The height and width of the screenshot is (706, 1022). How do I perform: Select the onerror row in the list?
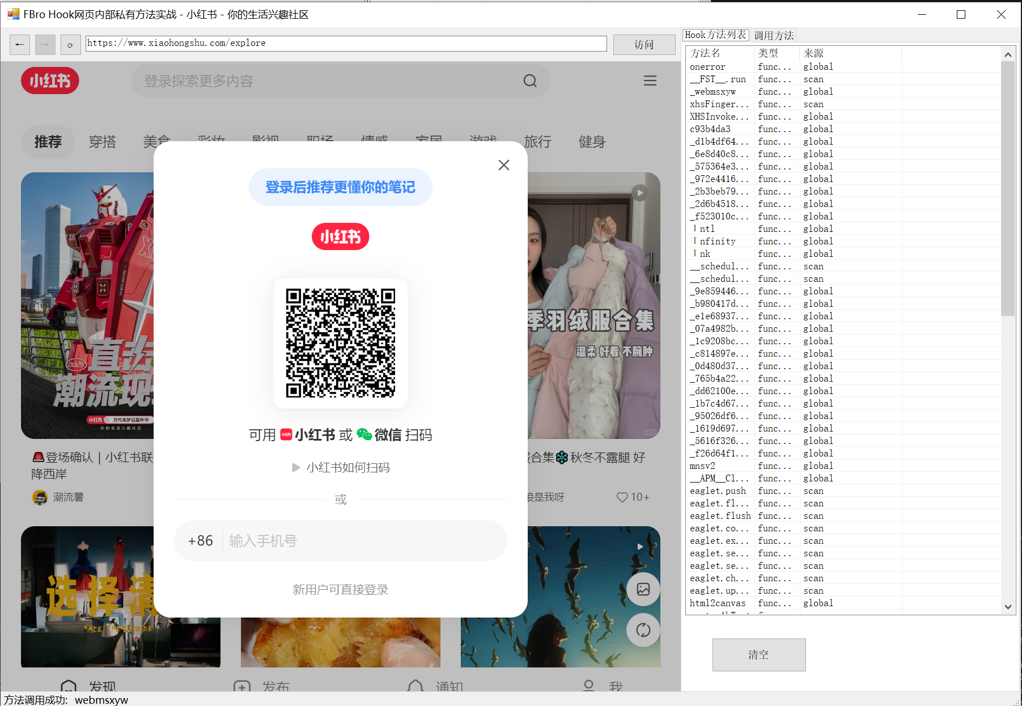click(843, 67)
